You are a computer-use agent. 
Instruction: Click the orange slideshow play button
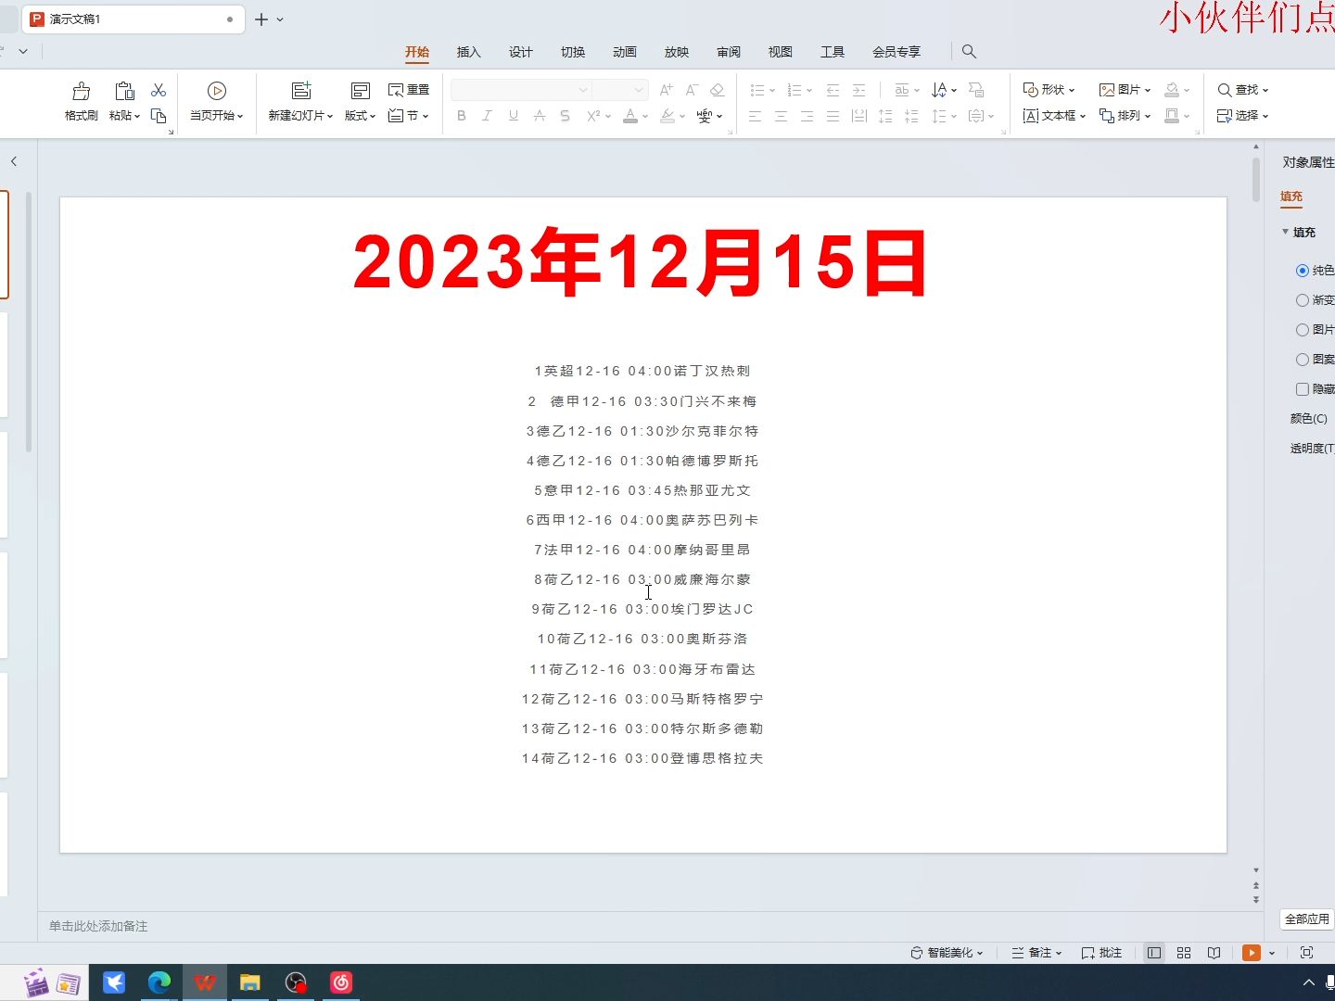(x=1252, y=953)
